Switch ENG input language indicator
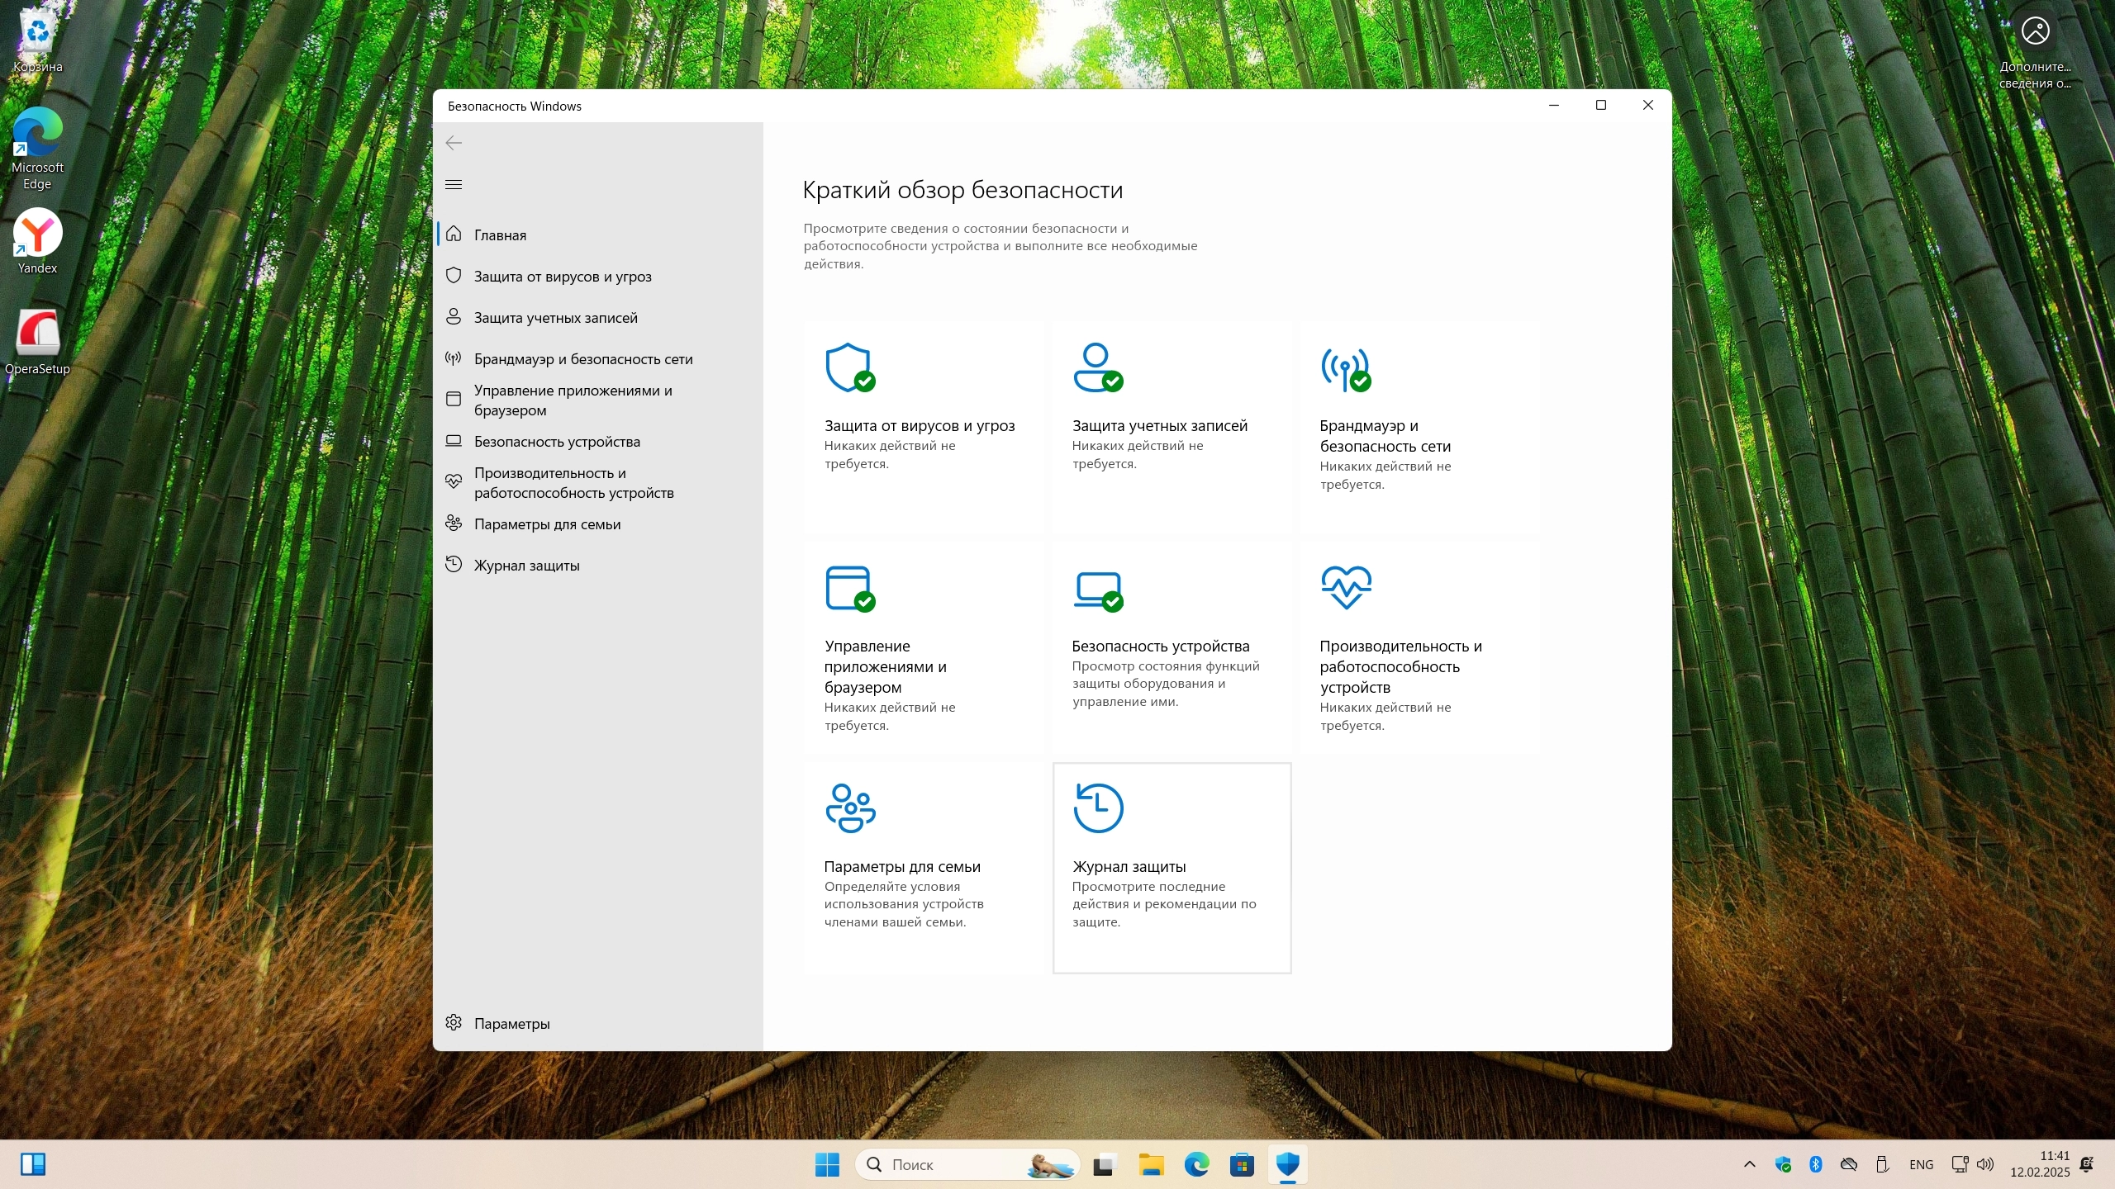 pyautogui.click(x=1921, y=1164)
